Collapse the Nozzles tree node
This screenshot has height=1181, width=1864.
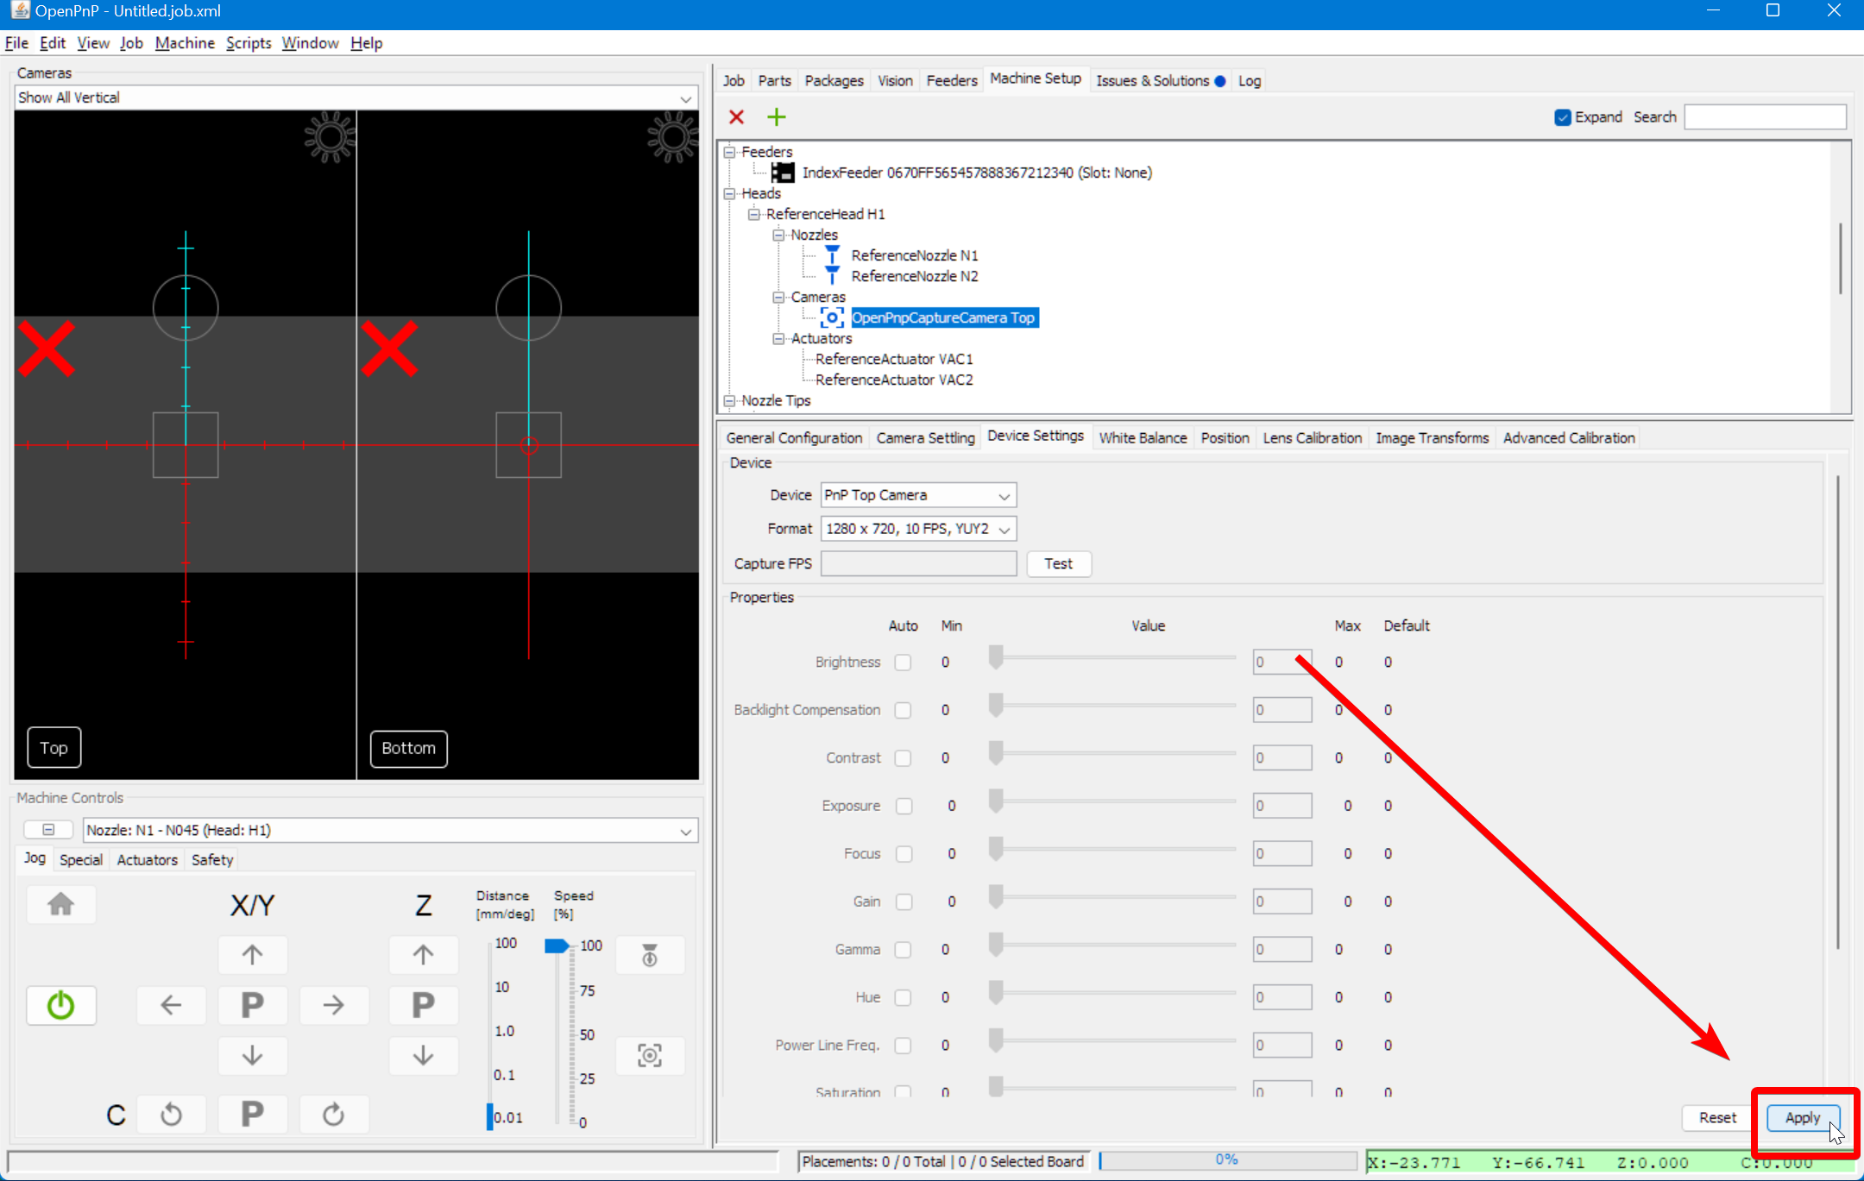point(779,235)
